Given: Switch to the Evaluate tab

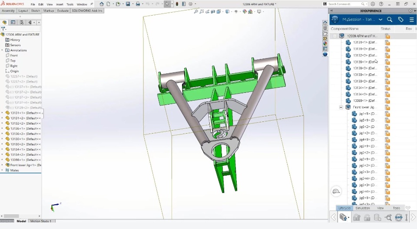Looking at the screenshot, I should [x=63, y=11].
